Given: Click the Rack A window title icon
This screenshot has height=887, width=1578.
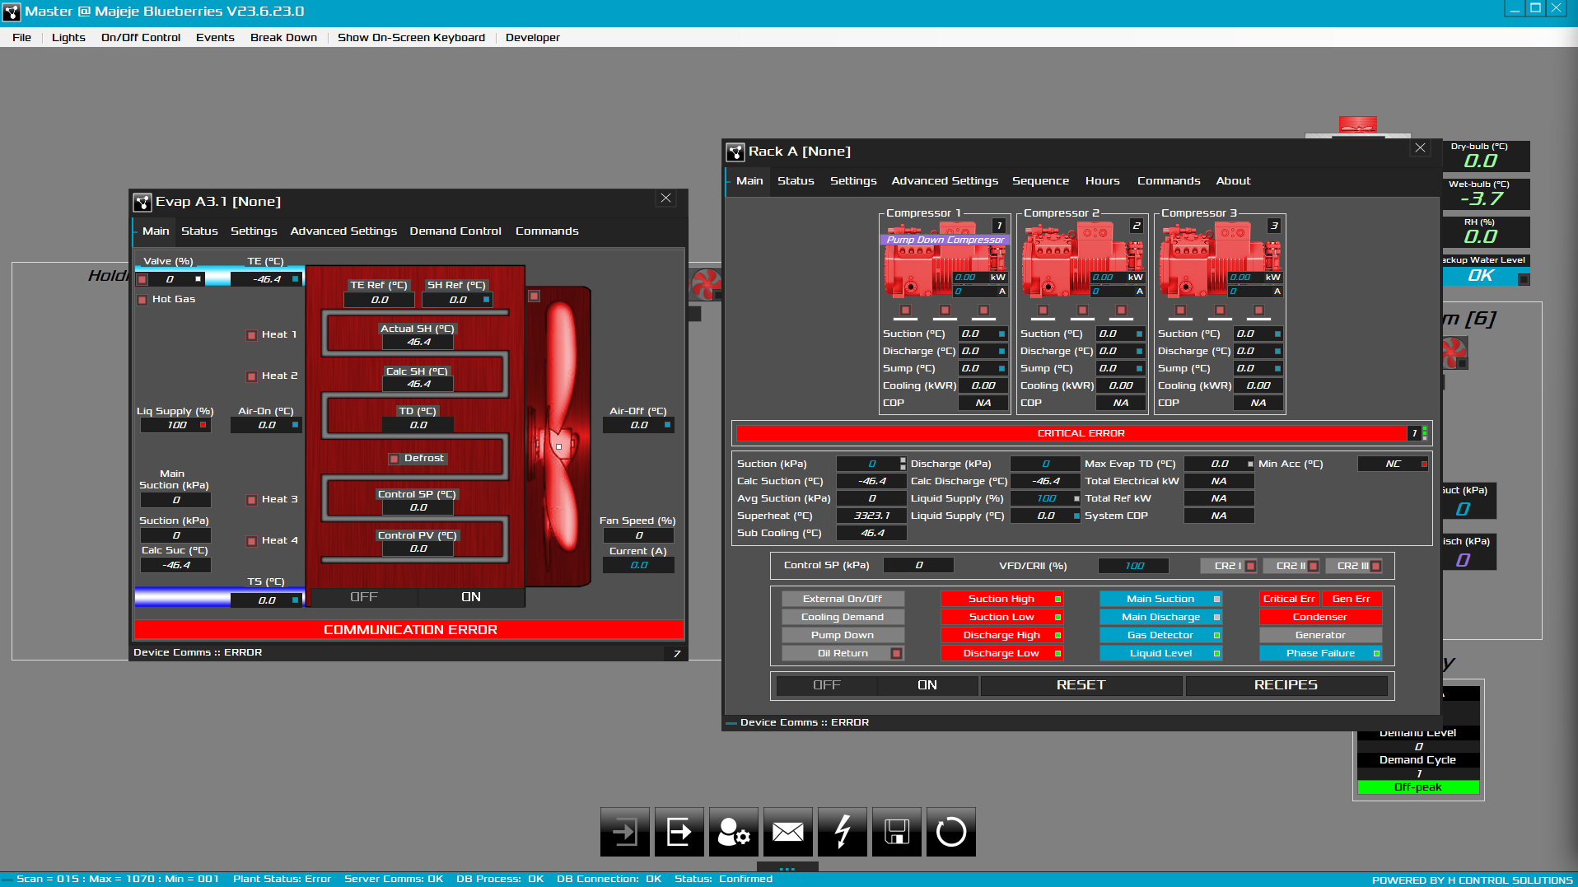Looking at the screenshot, I should tap(735, 152).
